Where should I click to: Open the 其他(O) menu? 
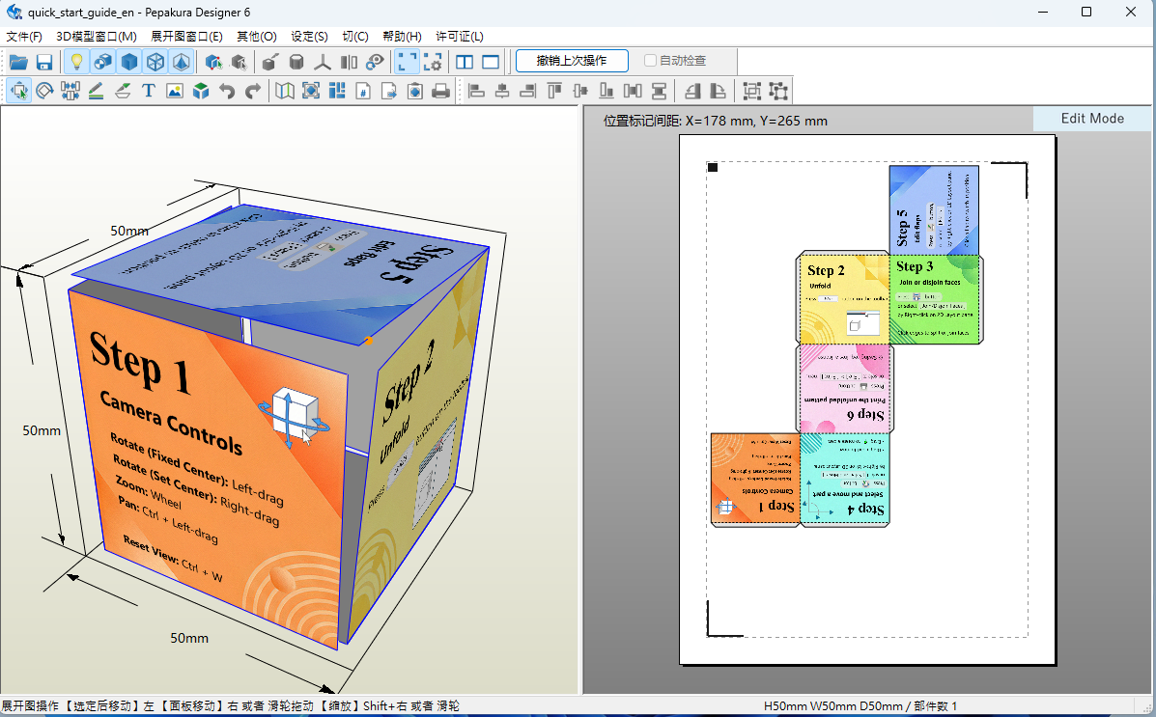pyautogui.click(x=257, y=36)
